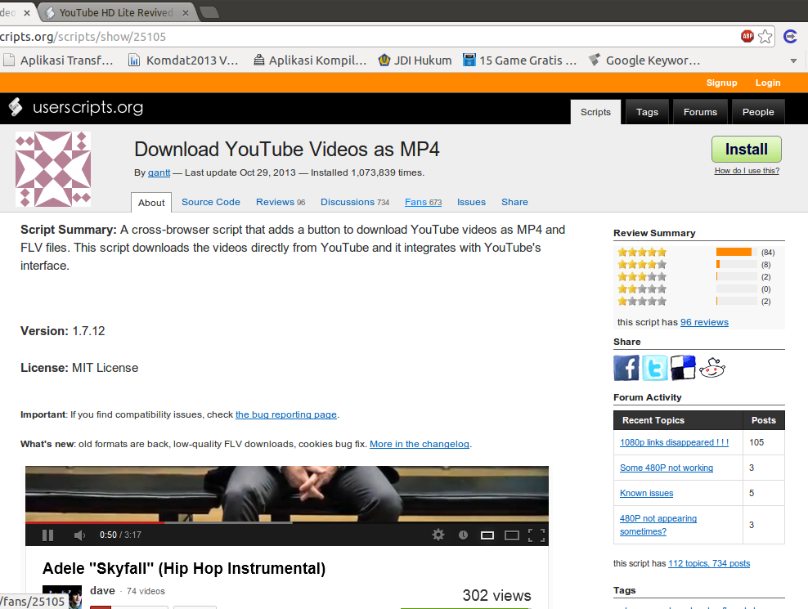Click the one-star rating row
The height and width of the screenshot is (609, 808).
click(696, 302)
